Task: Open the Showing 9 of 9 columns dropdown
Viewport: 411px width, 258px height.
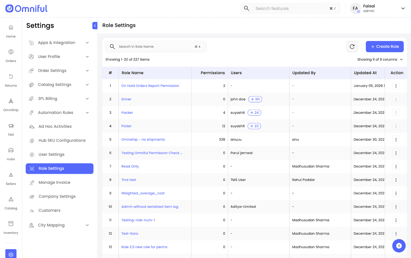Action: point(380,59)
